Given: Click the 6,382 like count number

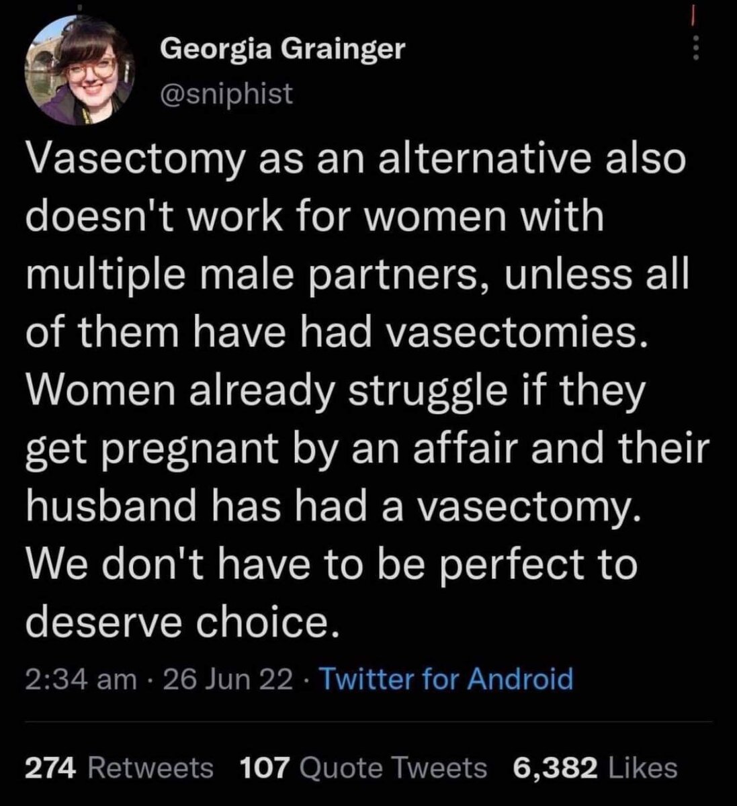Looking at the screenshot, I should 555,767.
